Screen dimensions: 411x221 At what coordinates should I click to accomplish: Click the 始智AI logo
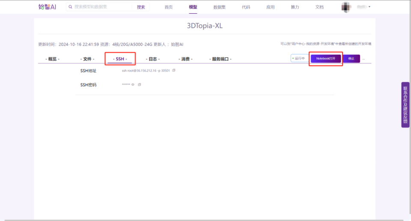tap(47, 7)
